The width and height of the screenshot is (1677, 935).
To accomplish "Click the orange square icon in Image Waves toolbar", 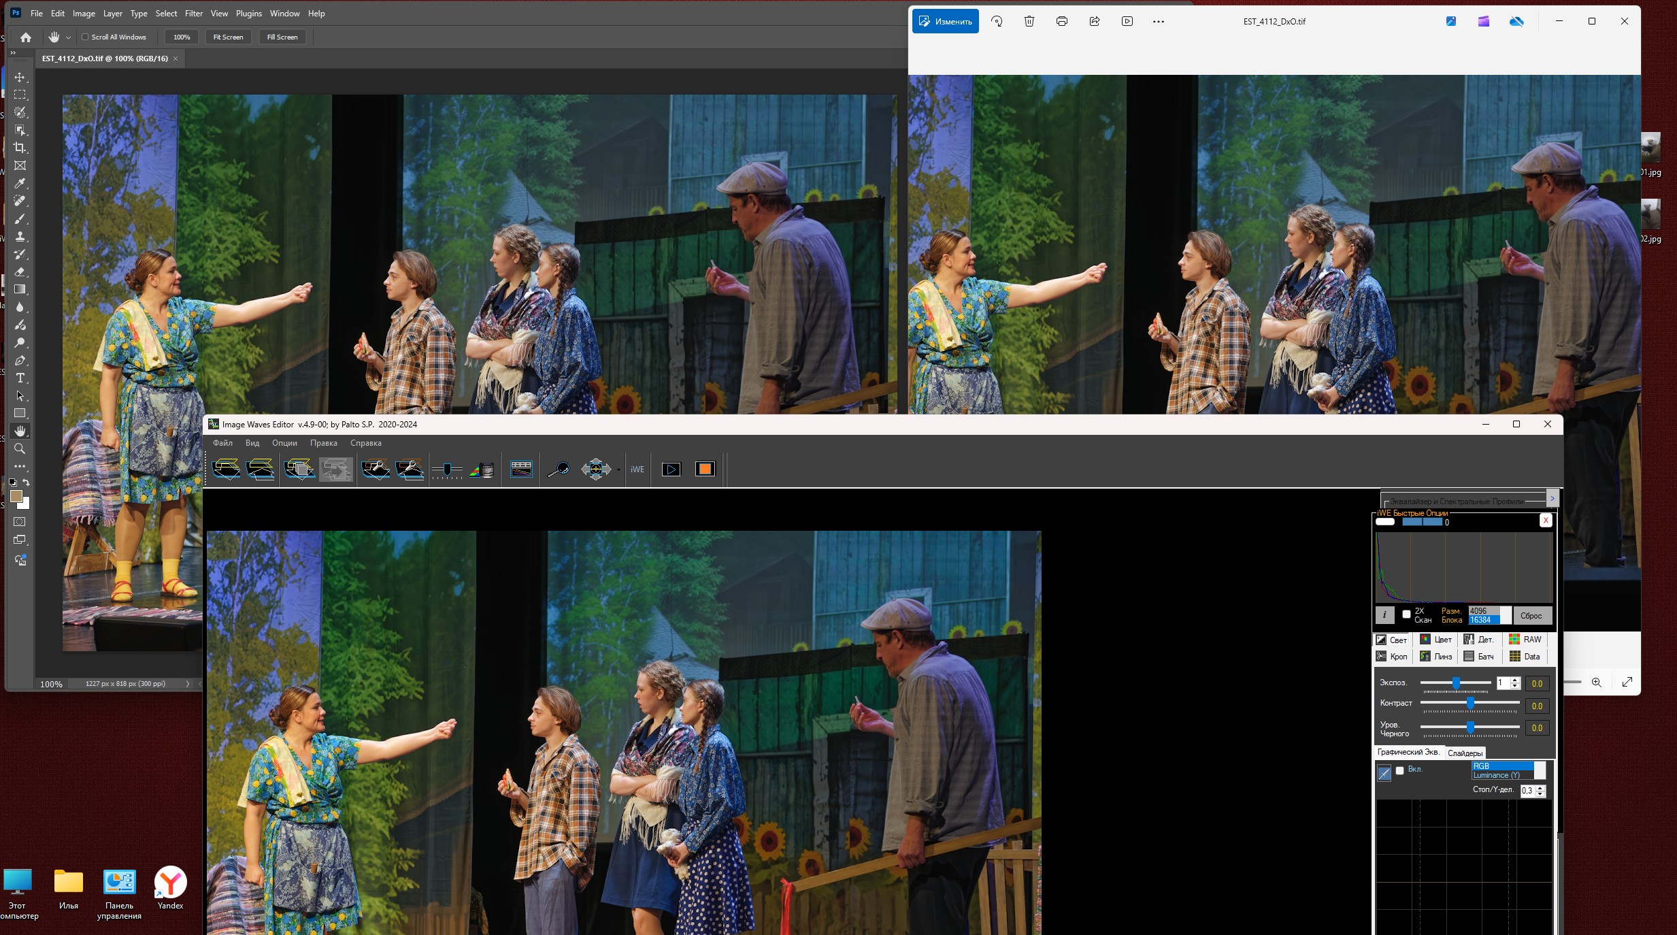I will 705,470.
